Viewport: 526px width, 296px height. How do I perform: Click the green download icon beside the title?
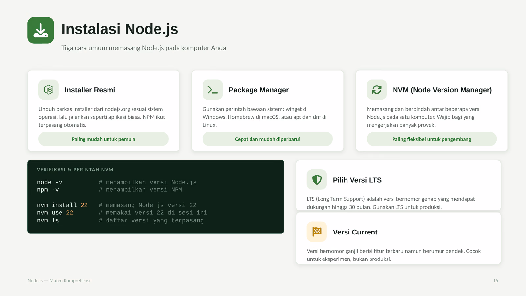point(40,30)
